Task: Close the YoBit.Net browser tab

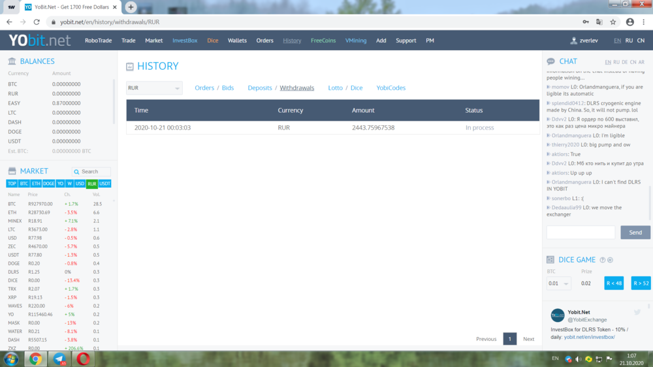Action: tap(115, 7)
